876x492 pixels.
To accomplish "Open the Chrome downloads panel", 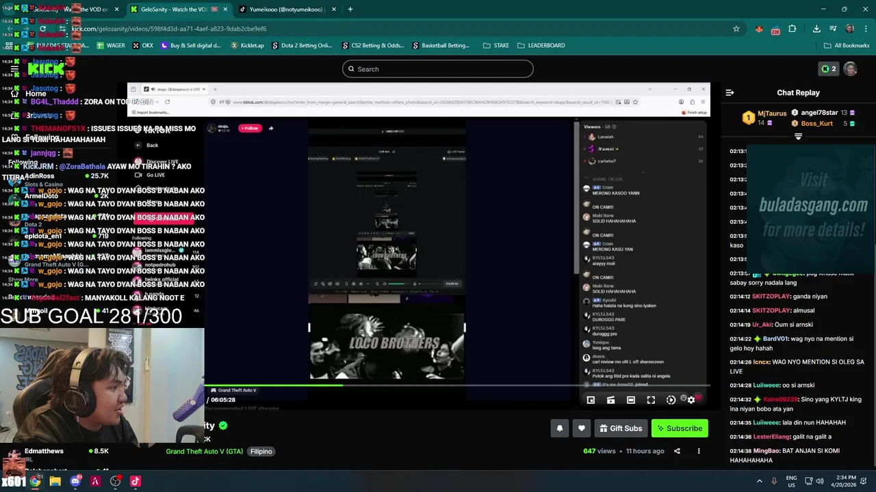I will click(816, 29).
